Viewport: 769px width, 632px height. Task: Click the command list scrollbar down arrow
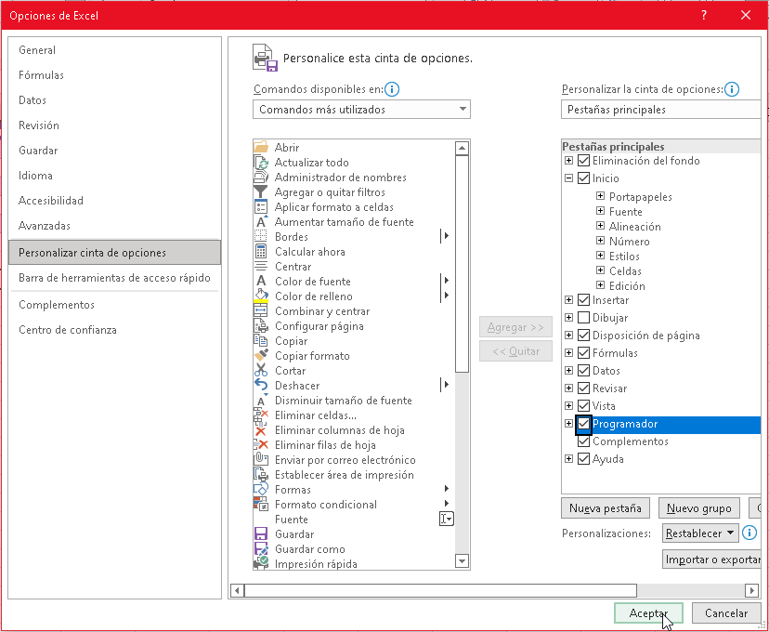pyautogui.click(x=461, y=560)
